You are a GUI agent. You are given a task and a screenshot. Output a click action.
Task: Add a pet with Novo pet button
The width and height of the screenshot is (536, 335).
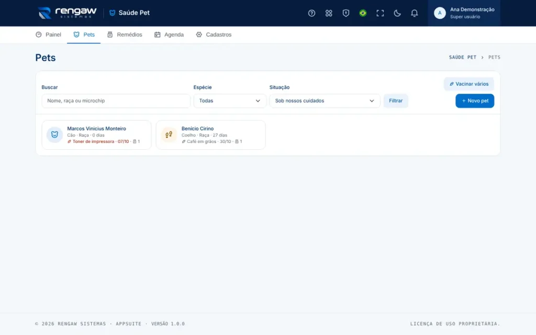coord(474,101)
